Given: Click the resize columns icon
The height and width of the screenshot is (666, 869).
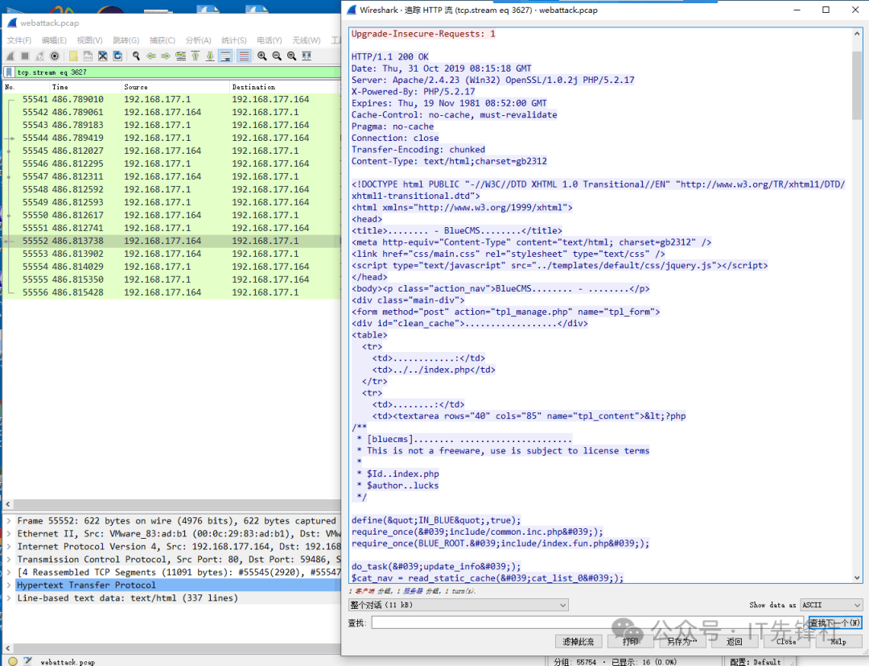Looking at the screenshot, I should 307,56.
